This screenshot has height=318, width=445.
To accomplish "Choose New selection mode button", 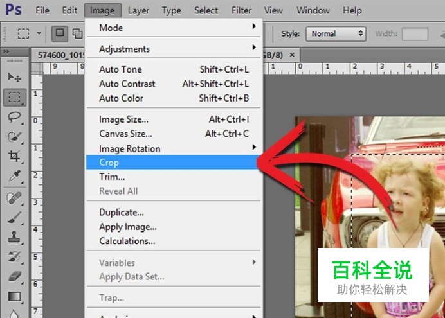I will (60, 33).
